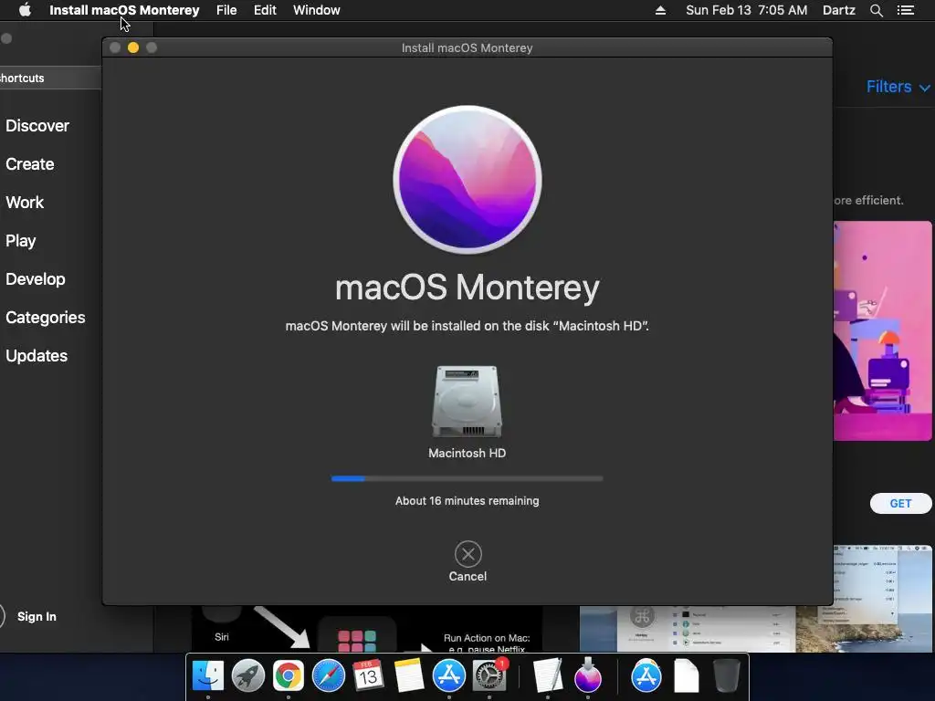The width and height of the screenshot is (935, 701).
Task: Open Calendar from the Dock
Action: coord(368,676)
